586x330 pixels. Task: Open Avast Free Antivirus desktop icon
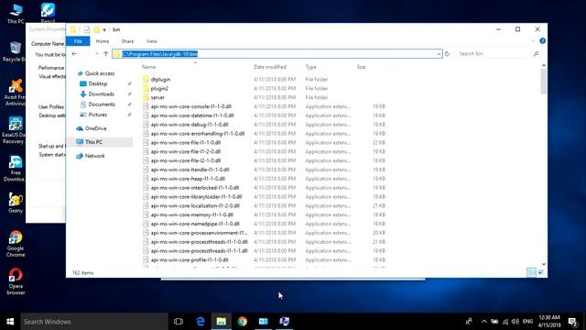(x=15, y=93)
